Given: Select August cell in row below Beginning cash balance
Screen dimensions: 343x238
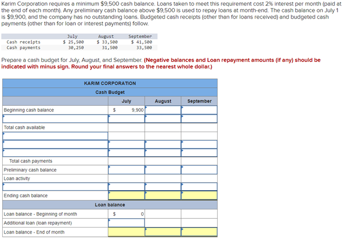Looking at the screenshot, I should click(x=163, y=118).
